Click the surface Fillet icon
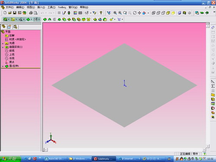 point(105,19)
